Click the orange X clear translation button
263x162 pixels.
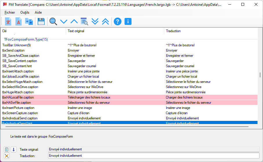(7, 156)
